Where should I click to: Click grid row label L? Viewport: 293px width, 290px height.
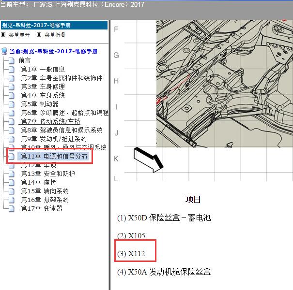pos(116,179)
